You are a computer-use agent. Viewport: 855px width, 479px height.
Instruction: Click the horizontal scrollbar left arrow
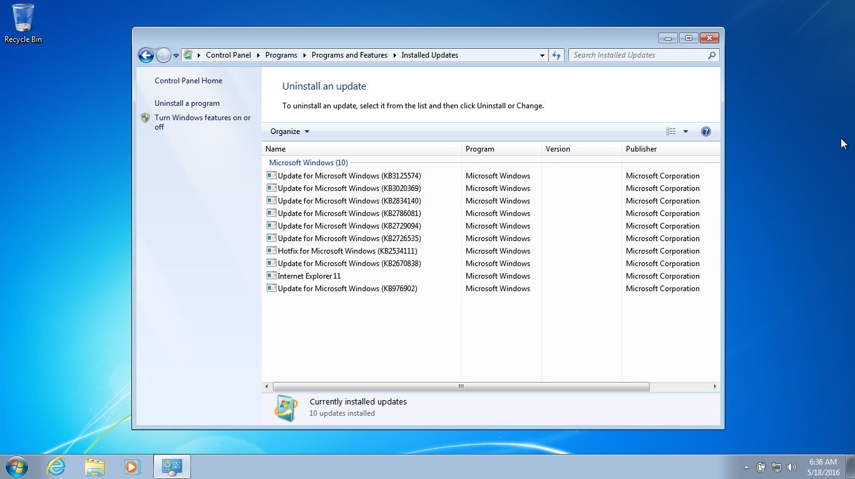pyautogui.click(x=267, y=386)
